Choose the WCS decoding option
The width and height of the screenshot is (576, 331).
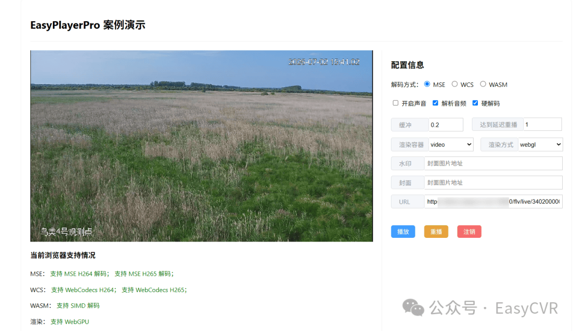click(x=454, y=84)
